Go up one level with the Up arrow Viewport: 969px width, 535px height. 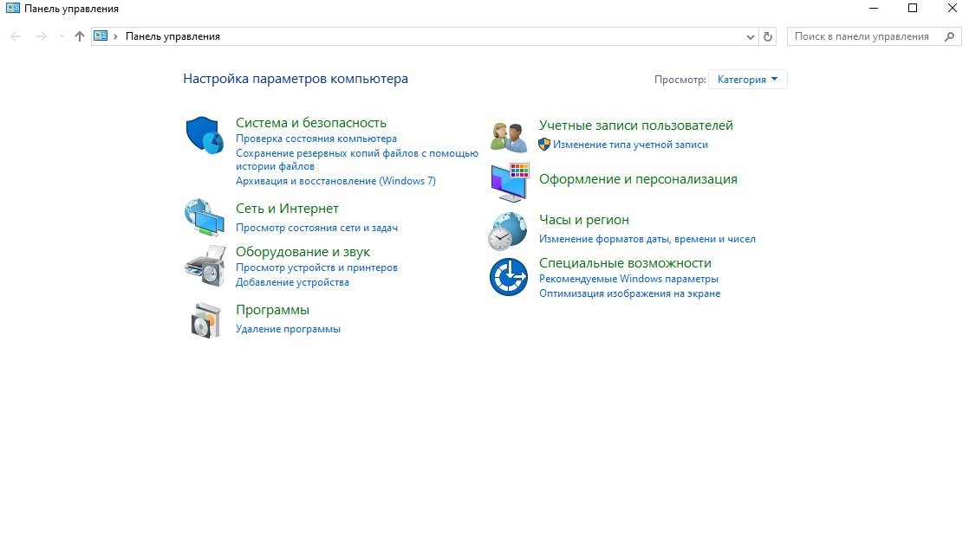click(x=79, y=36)
